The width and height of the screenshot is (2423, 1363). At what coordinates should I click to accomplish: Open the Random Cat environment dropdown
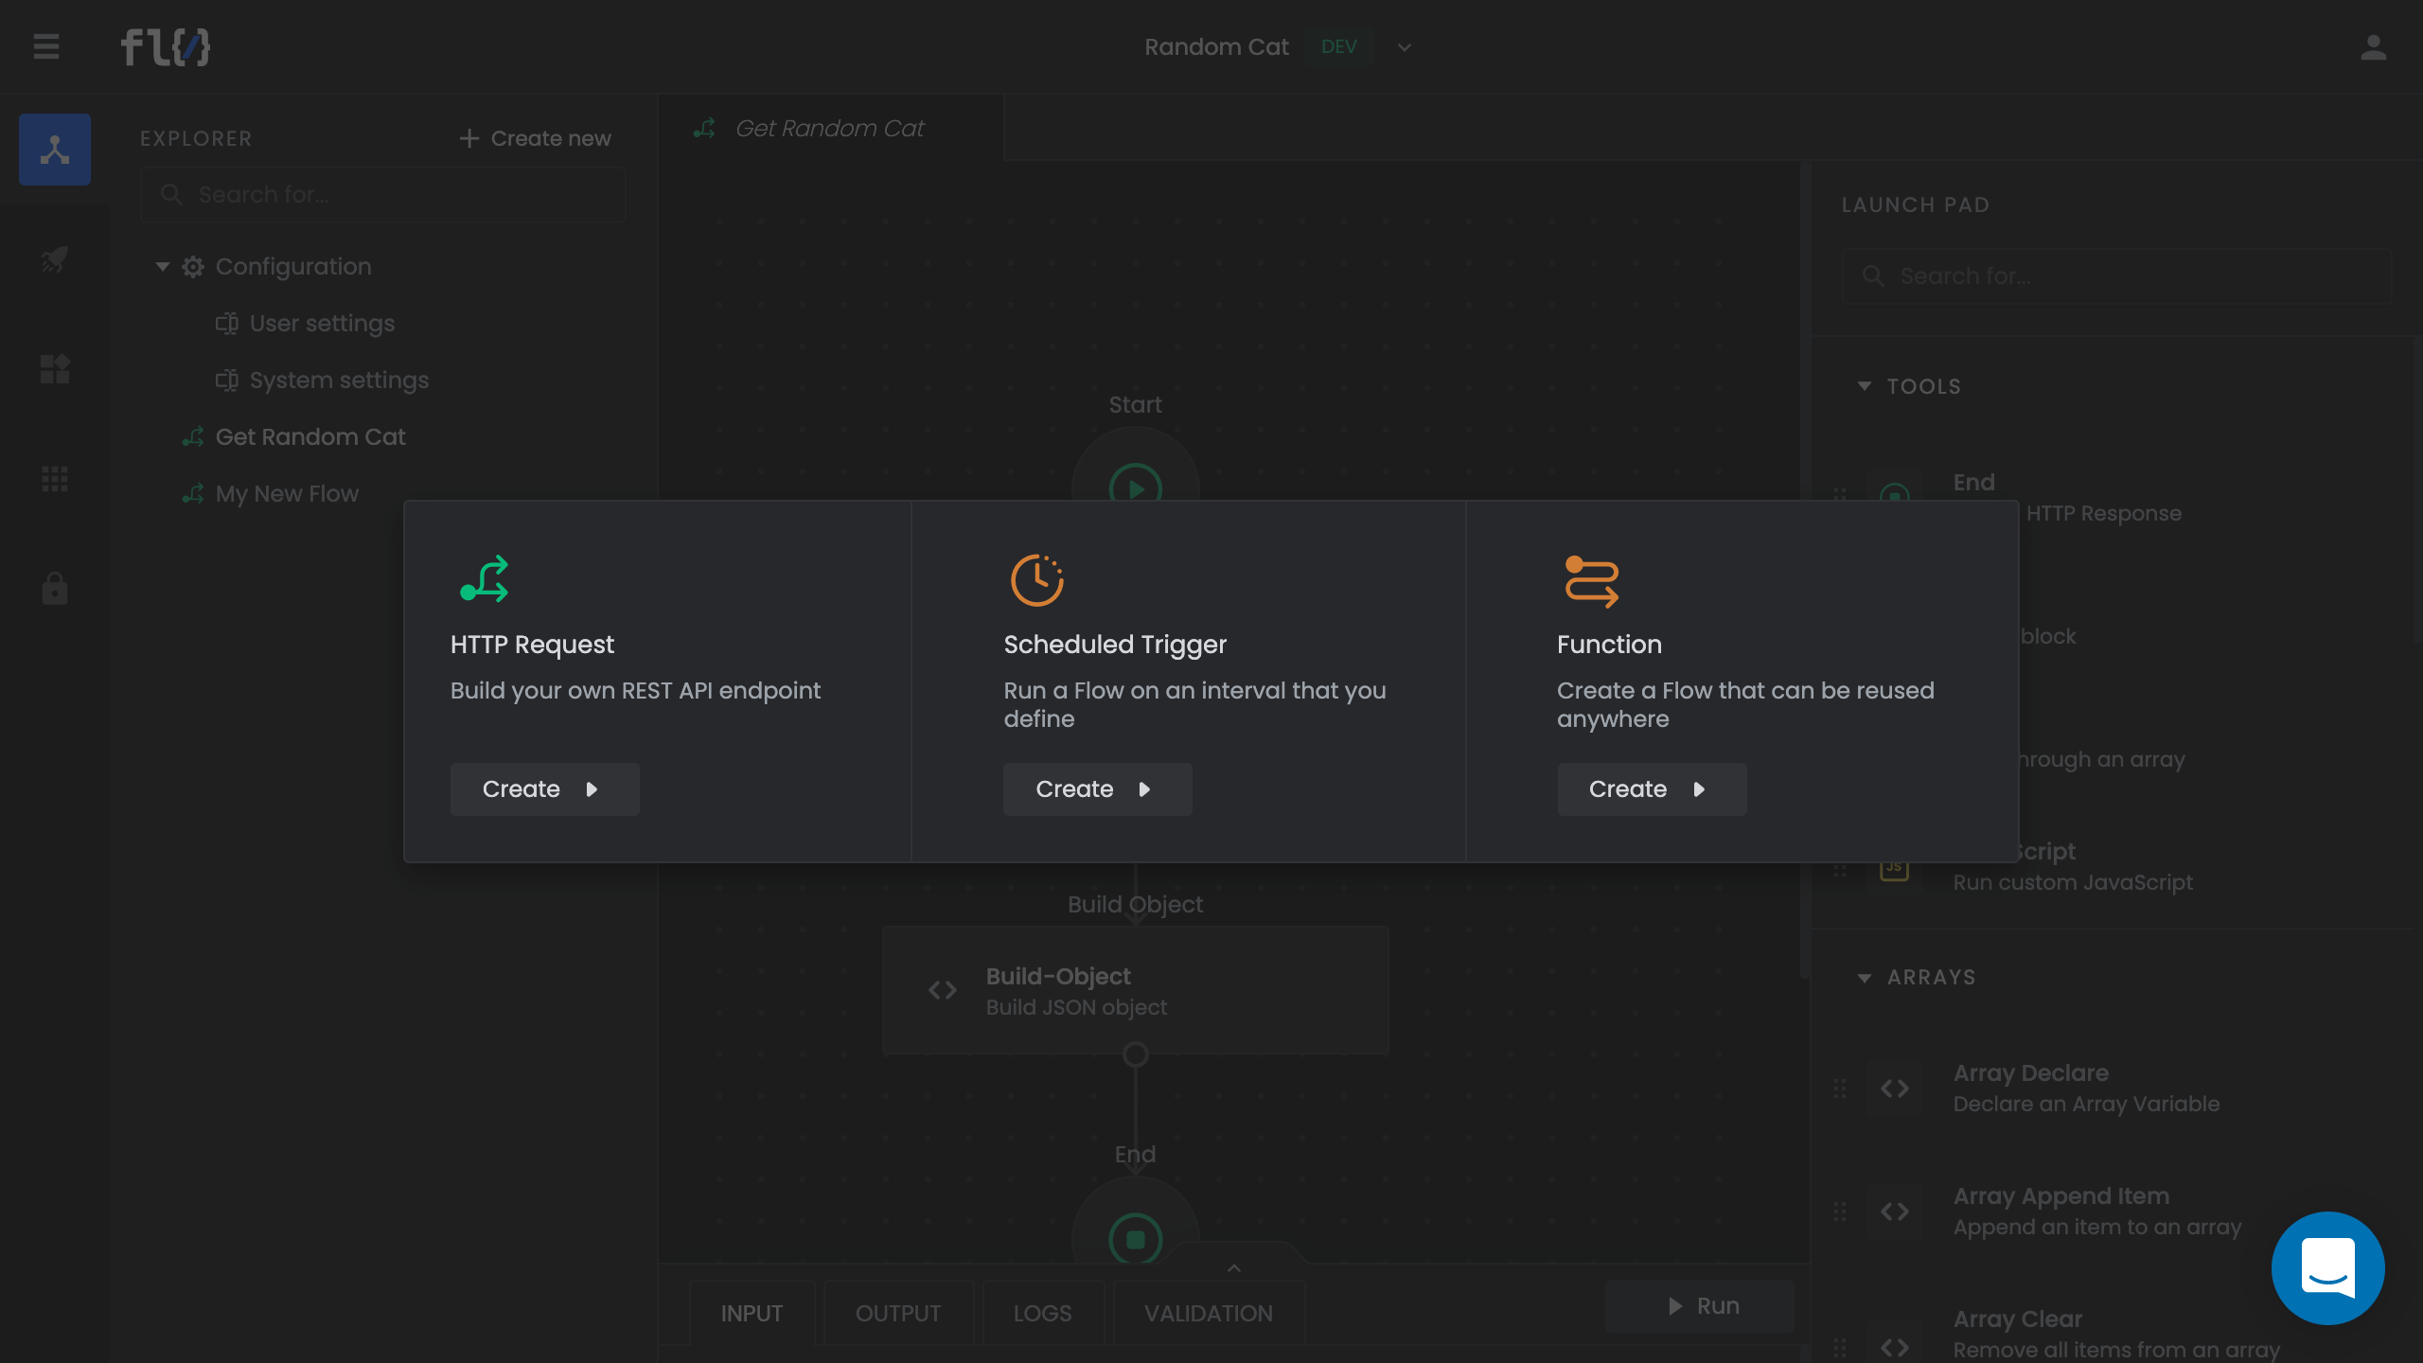pyautogui.click(x=1405, y=47)
